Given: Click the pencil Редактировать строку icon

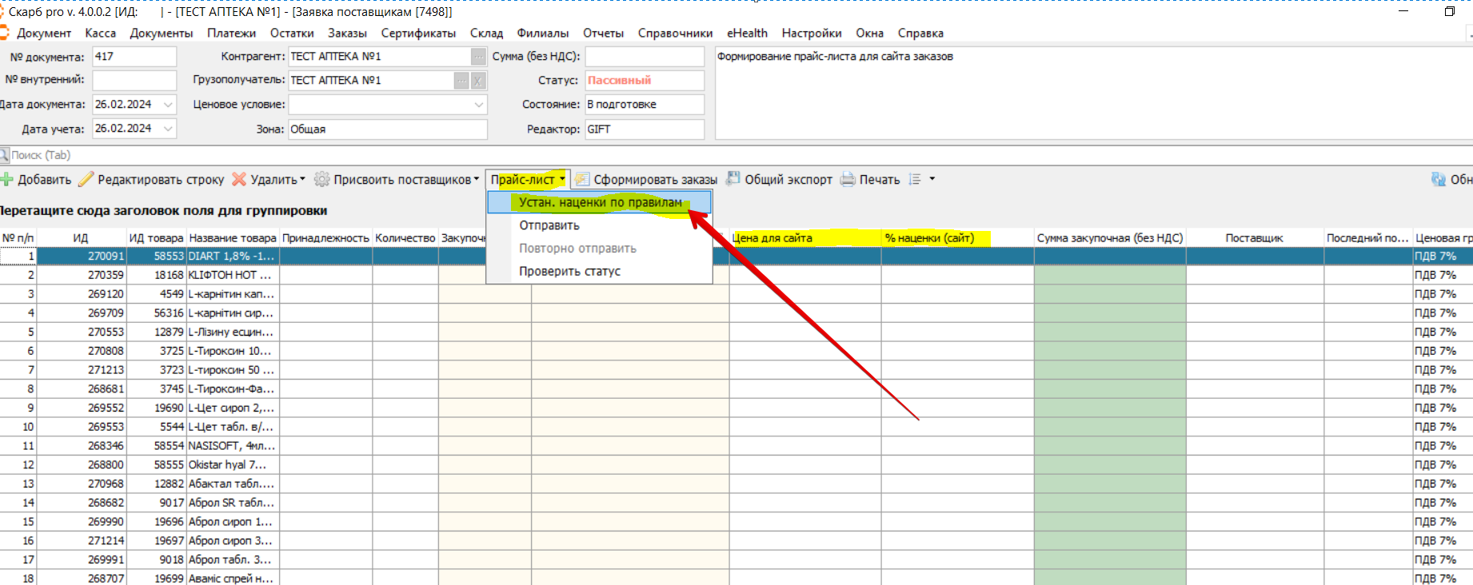Looking at the screenshot, I should point(86,179).
